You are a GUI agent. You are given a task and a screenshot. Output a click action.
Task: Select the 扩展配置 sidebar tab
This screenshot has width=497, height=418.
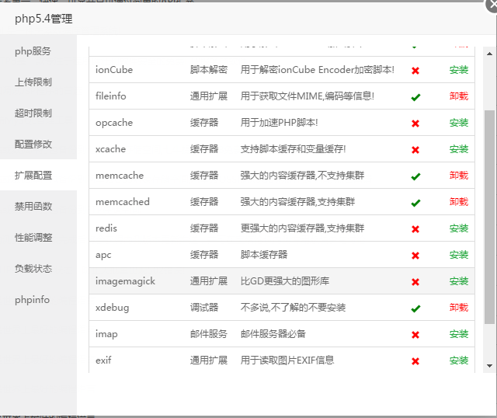point(33,176)
